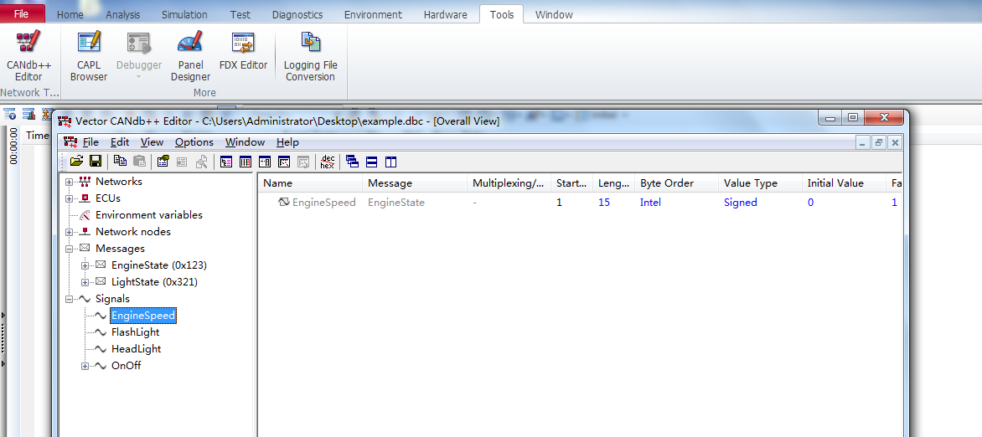The height and width of the screenshot is (437, 982).
Task: Click the EngineSpeed row in signal list
Action: pos(580,203)
